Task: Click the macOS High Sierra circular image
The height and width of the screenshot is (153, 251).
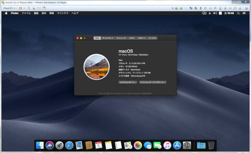Action: pos(96,67)
